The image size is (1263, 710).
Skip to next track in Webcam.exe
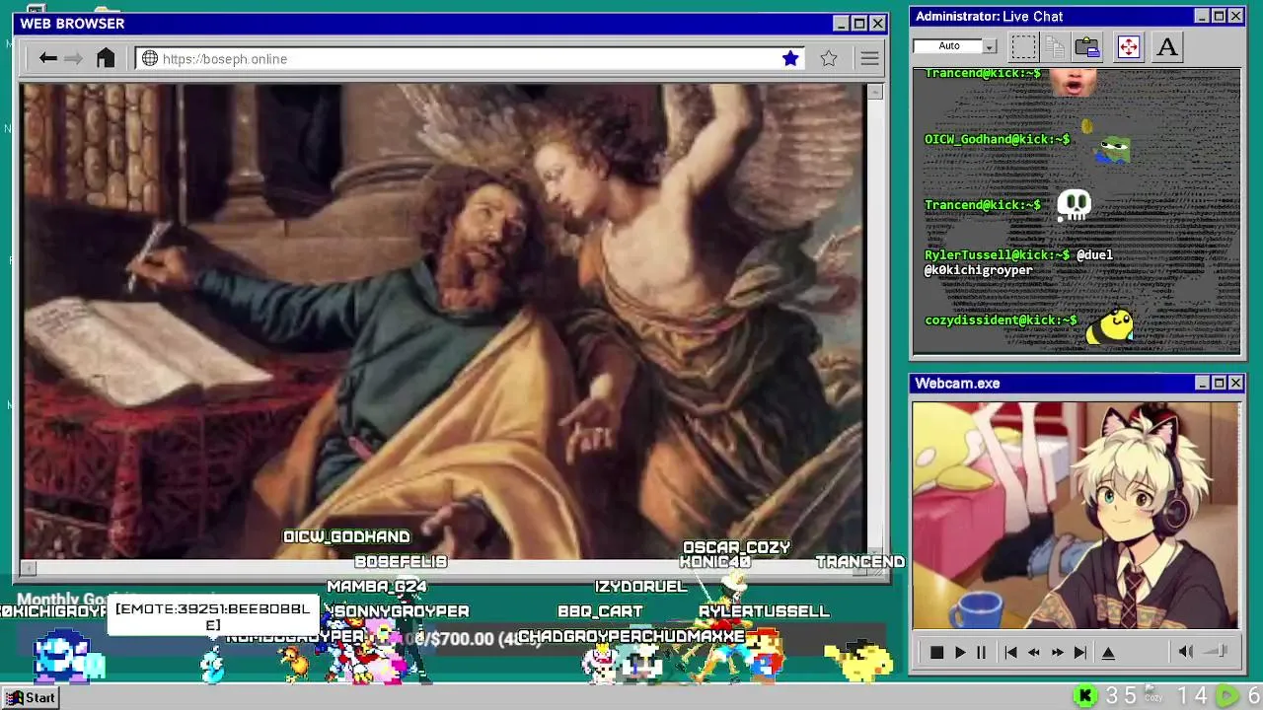1080,652
